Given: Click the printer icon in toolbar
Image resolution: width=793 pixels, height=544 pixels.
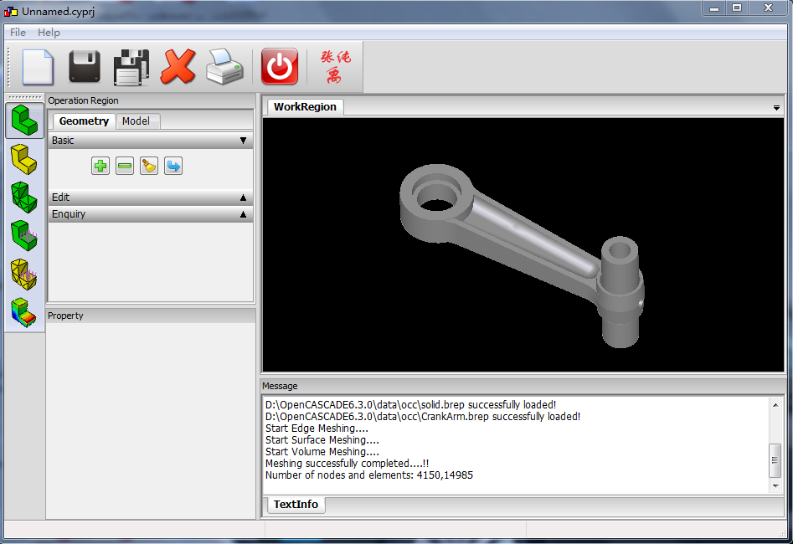Looking at the screenshot, I should coord(225,66).
